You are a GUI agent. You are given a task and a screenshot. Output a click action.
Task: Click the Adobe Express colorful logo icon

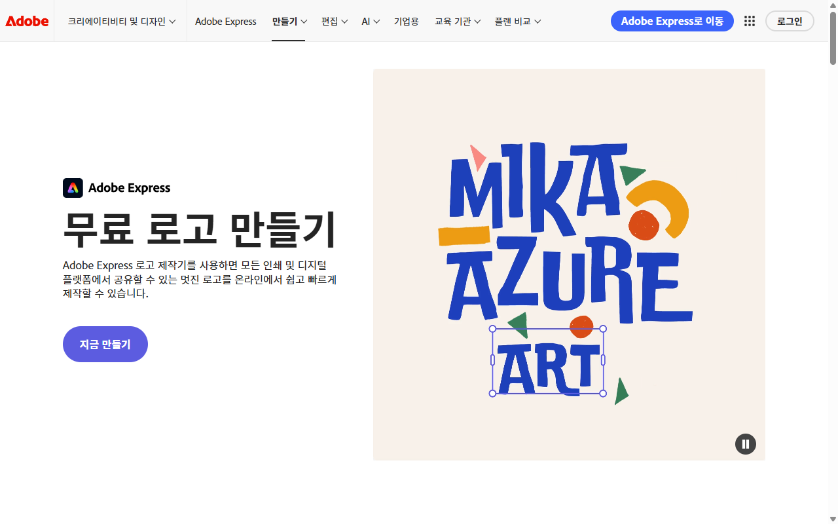72,188
